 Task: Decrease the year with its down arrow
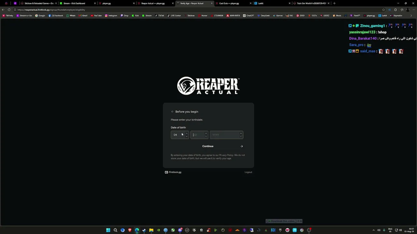(x=241, y=136)
